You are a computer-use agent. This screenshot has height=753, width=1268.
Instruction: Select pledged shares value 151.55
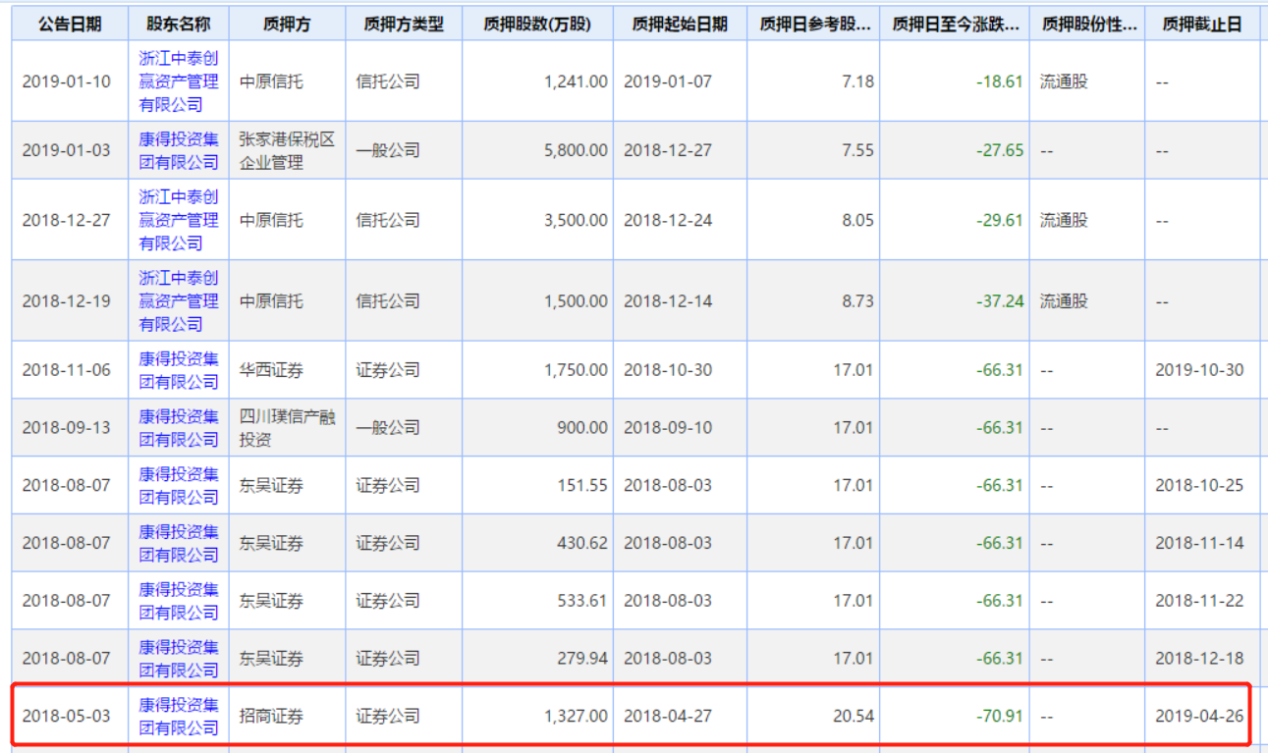(x=583, y=485)
